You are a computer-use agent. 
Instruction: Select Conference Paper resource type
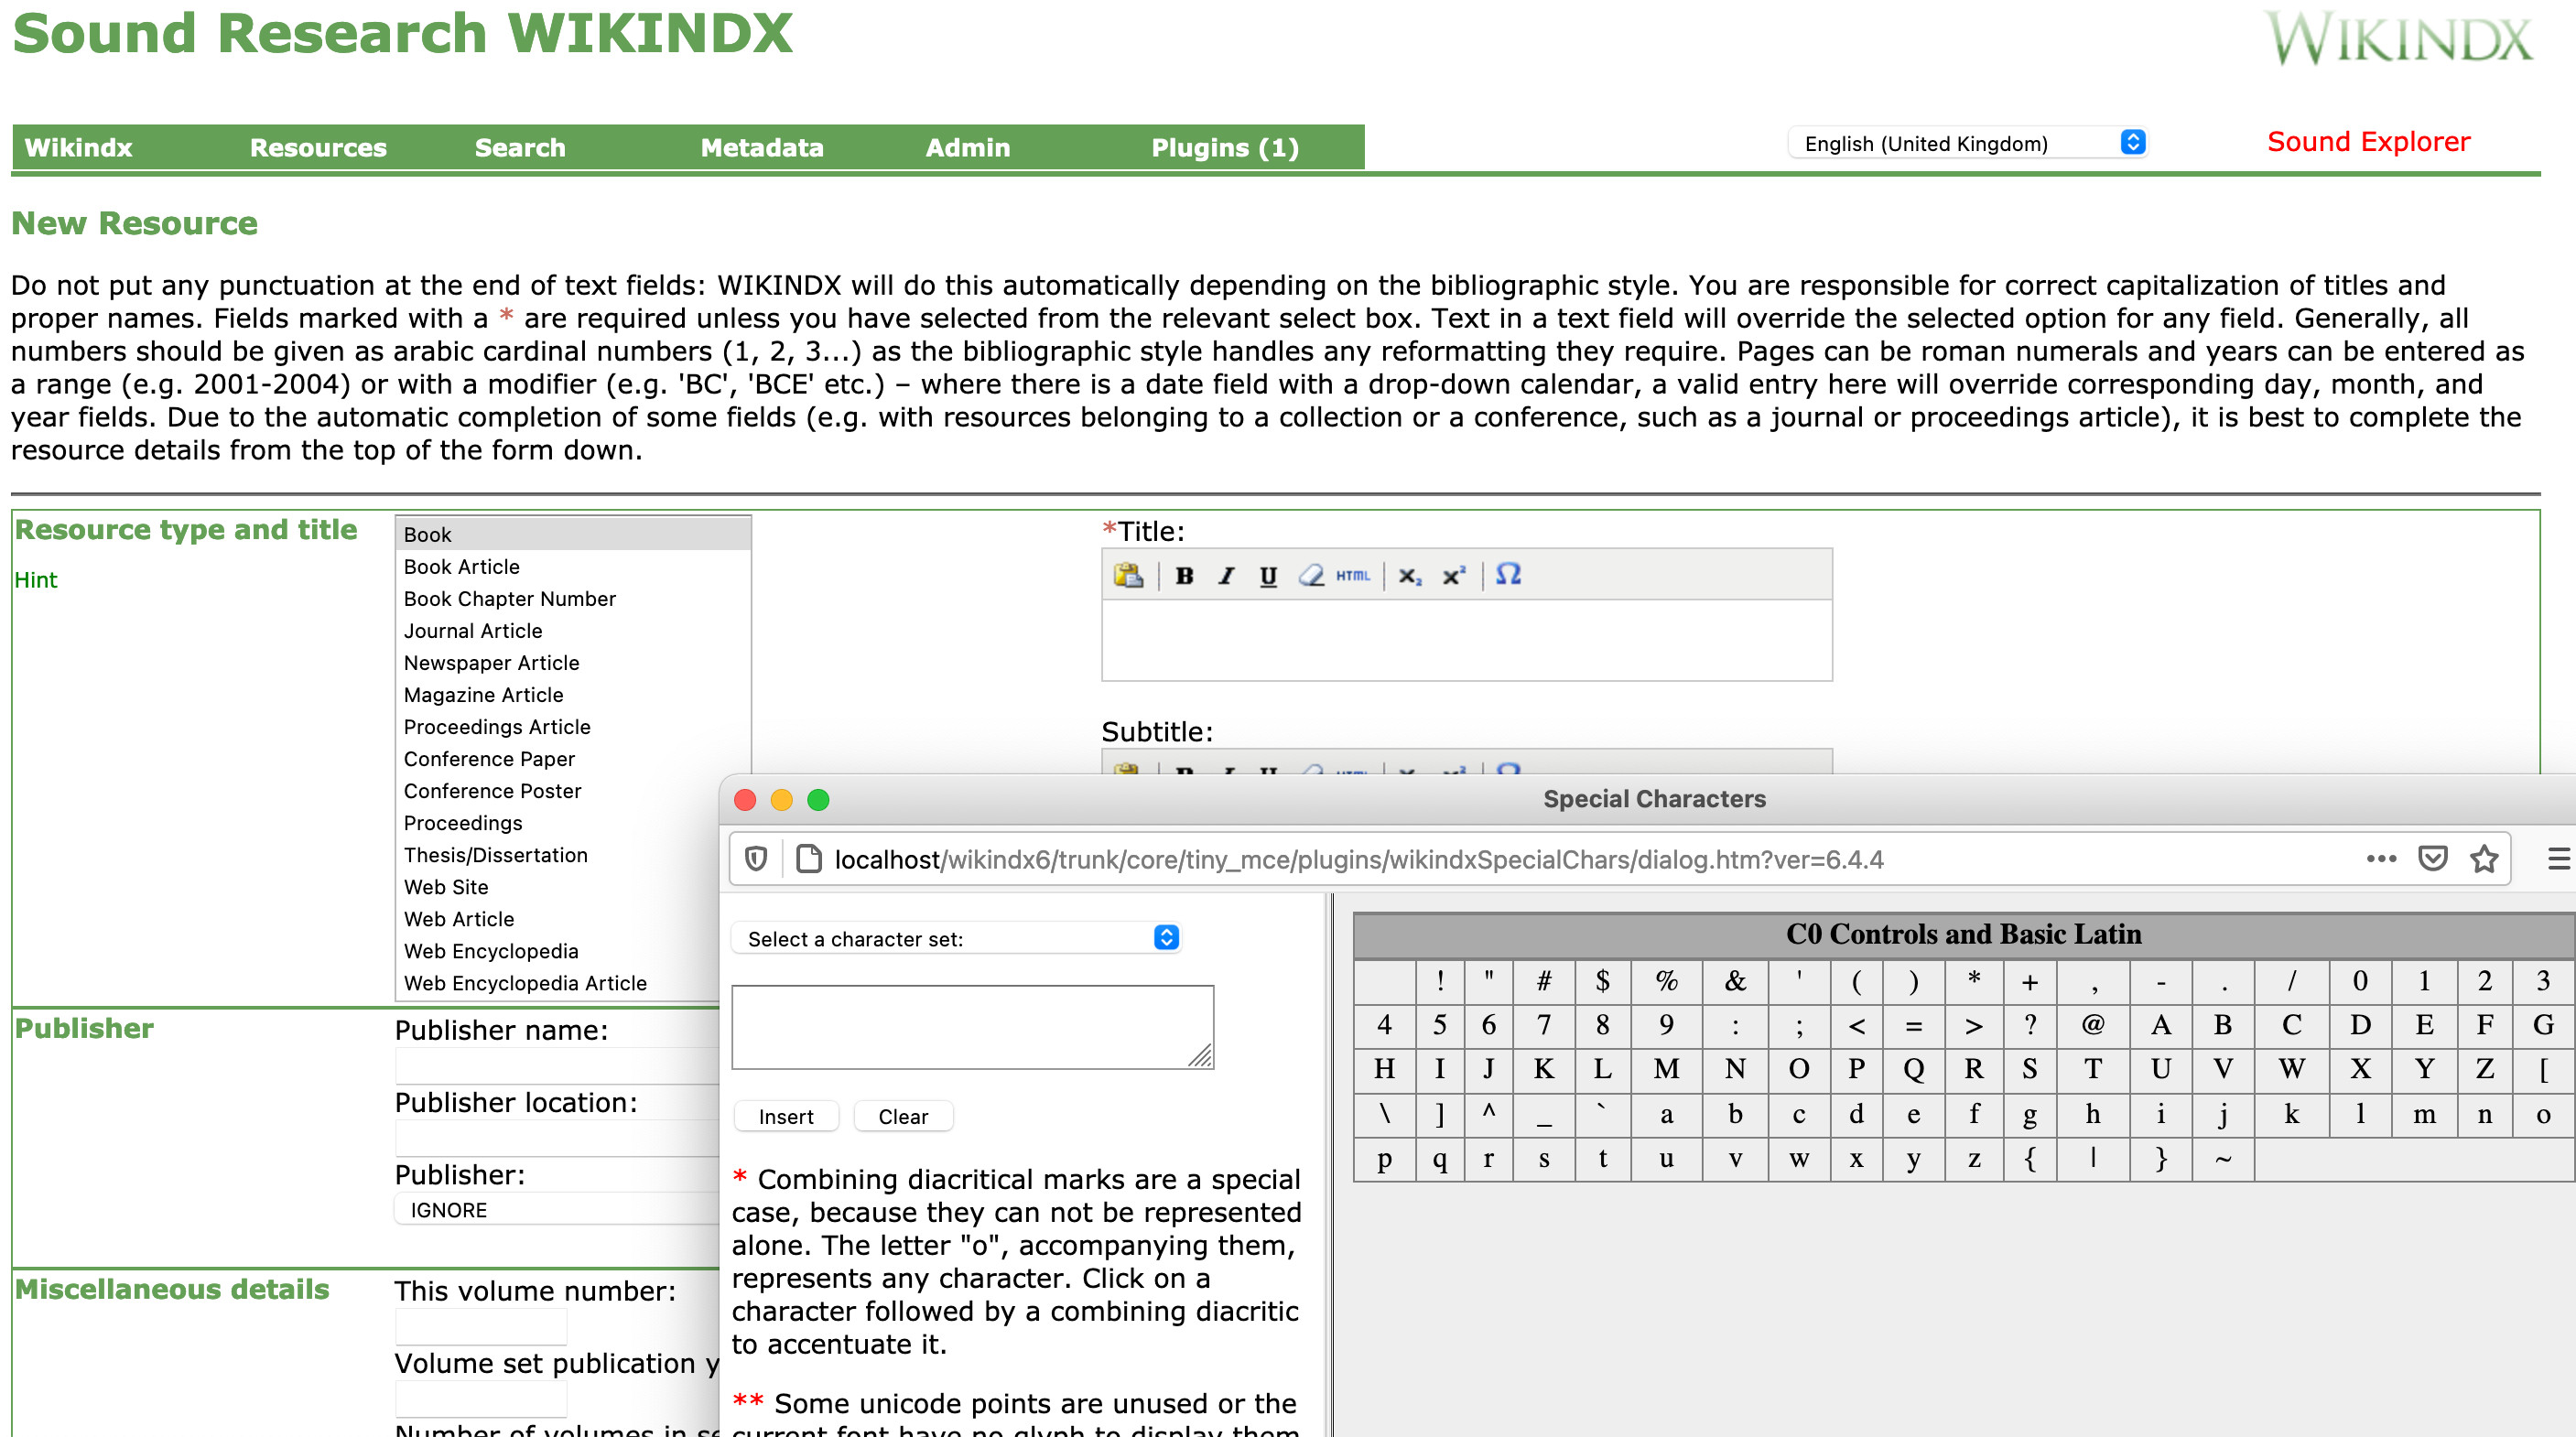click(573, 759)
